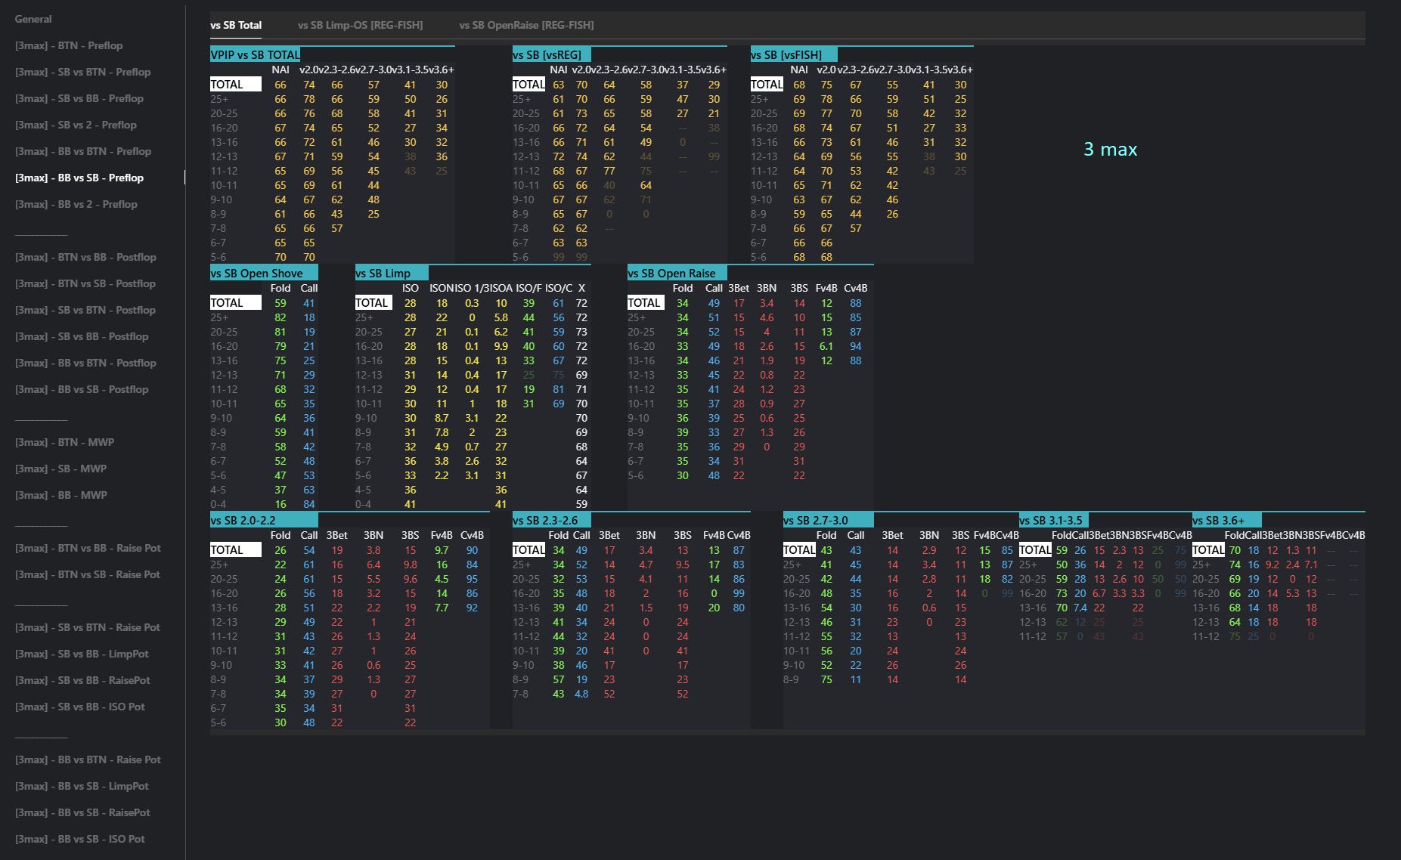The height and width of the screenshot is (860, 1401).
Task: Switch to vs SB OpenRaise [REG-FISH] tab
Action: pyautogui.click(x=526, y=25)
